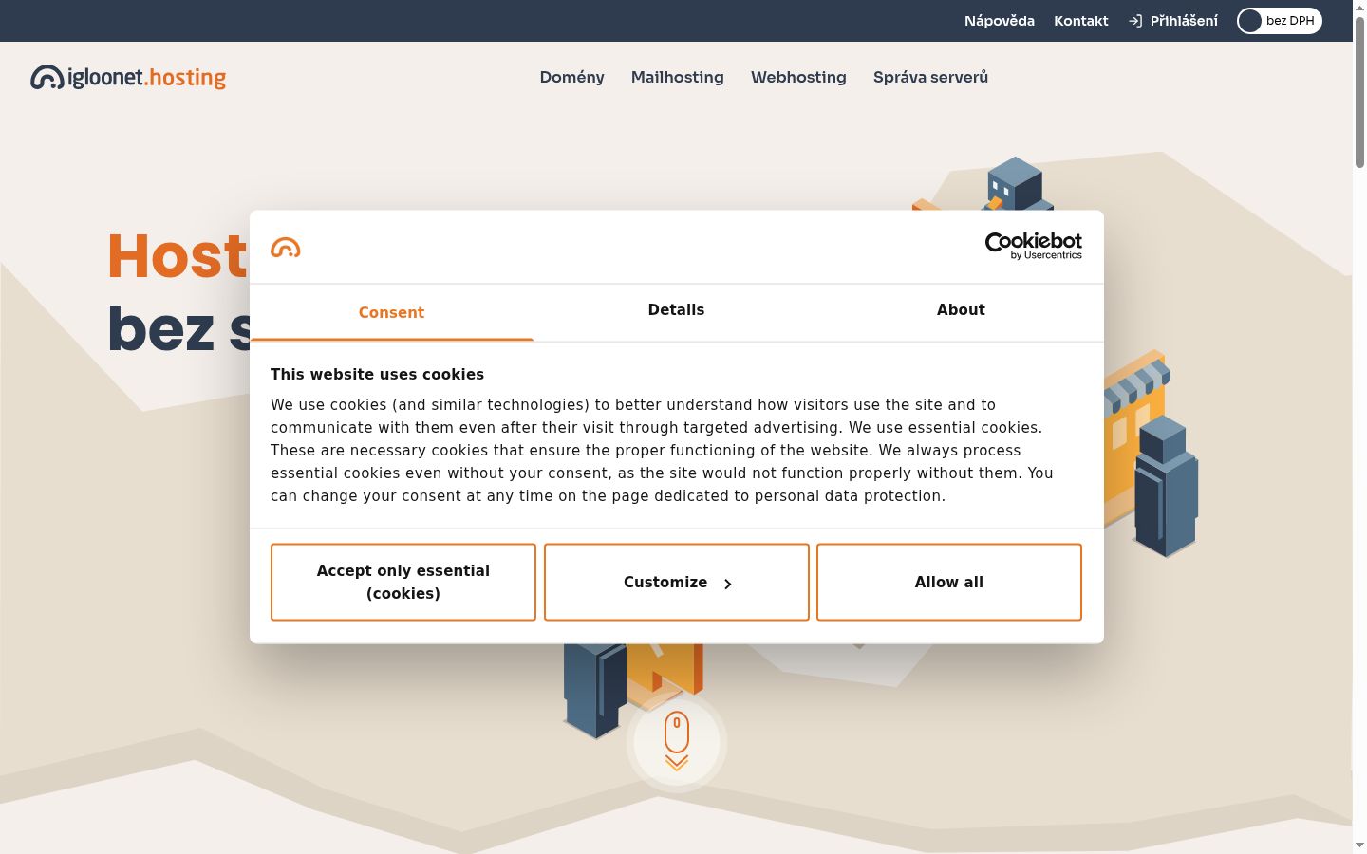1367x854 pixels.
Task: Accept only essential cookies
Action: pos(403,582)
